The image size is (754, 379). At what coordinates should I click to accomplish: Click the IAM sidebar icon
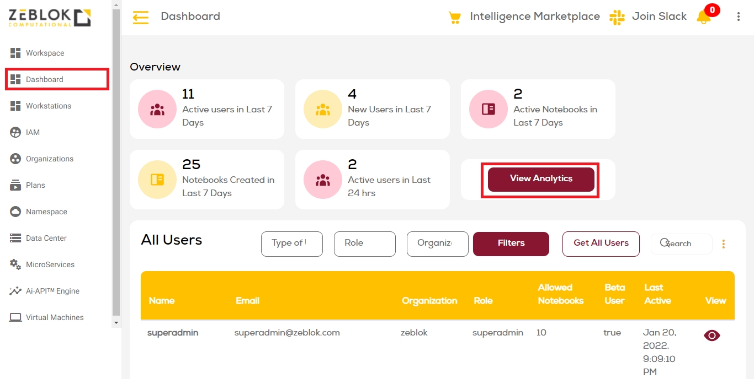point(15,132)
